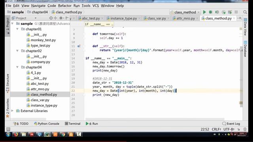Open class_method run configuration dropdown

185,12
